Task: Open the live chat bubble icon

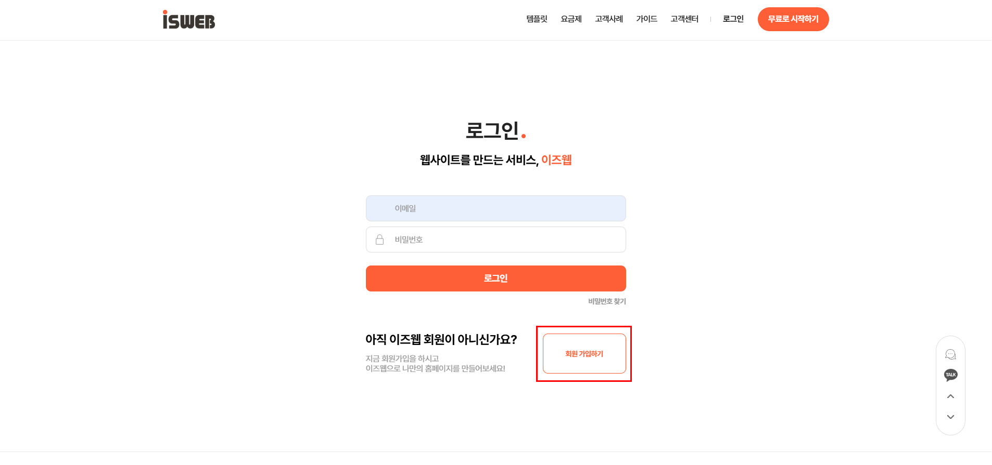Action: click(950, 354)
